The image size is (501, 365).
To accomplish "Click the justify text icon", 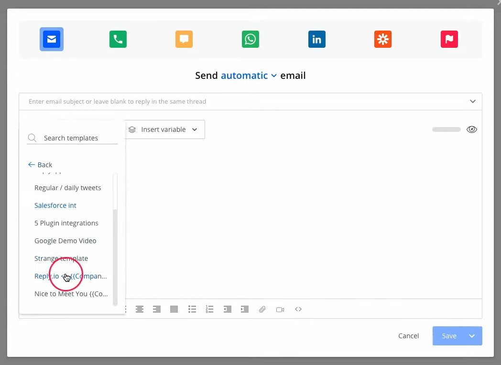I will pyautogui.click(x=174, y=309).
